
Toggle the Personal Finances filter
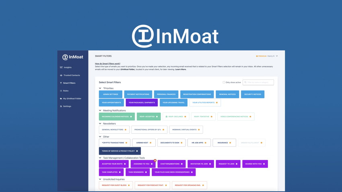coord(166,94)
